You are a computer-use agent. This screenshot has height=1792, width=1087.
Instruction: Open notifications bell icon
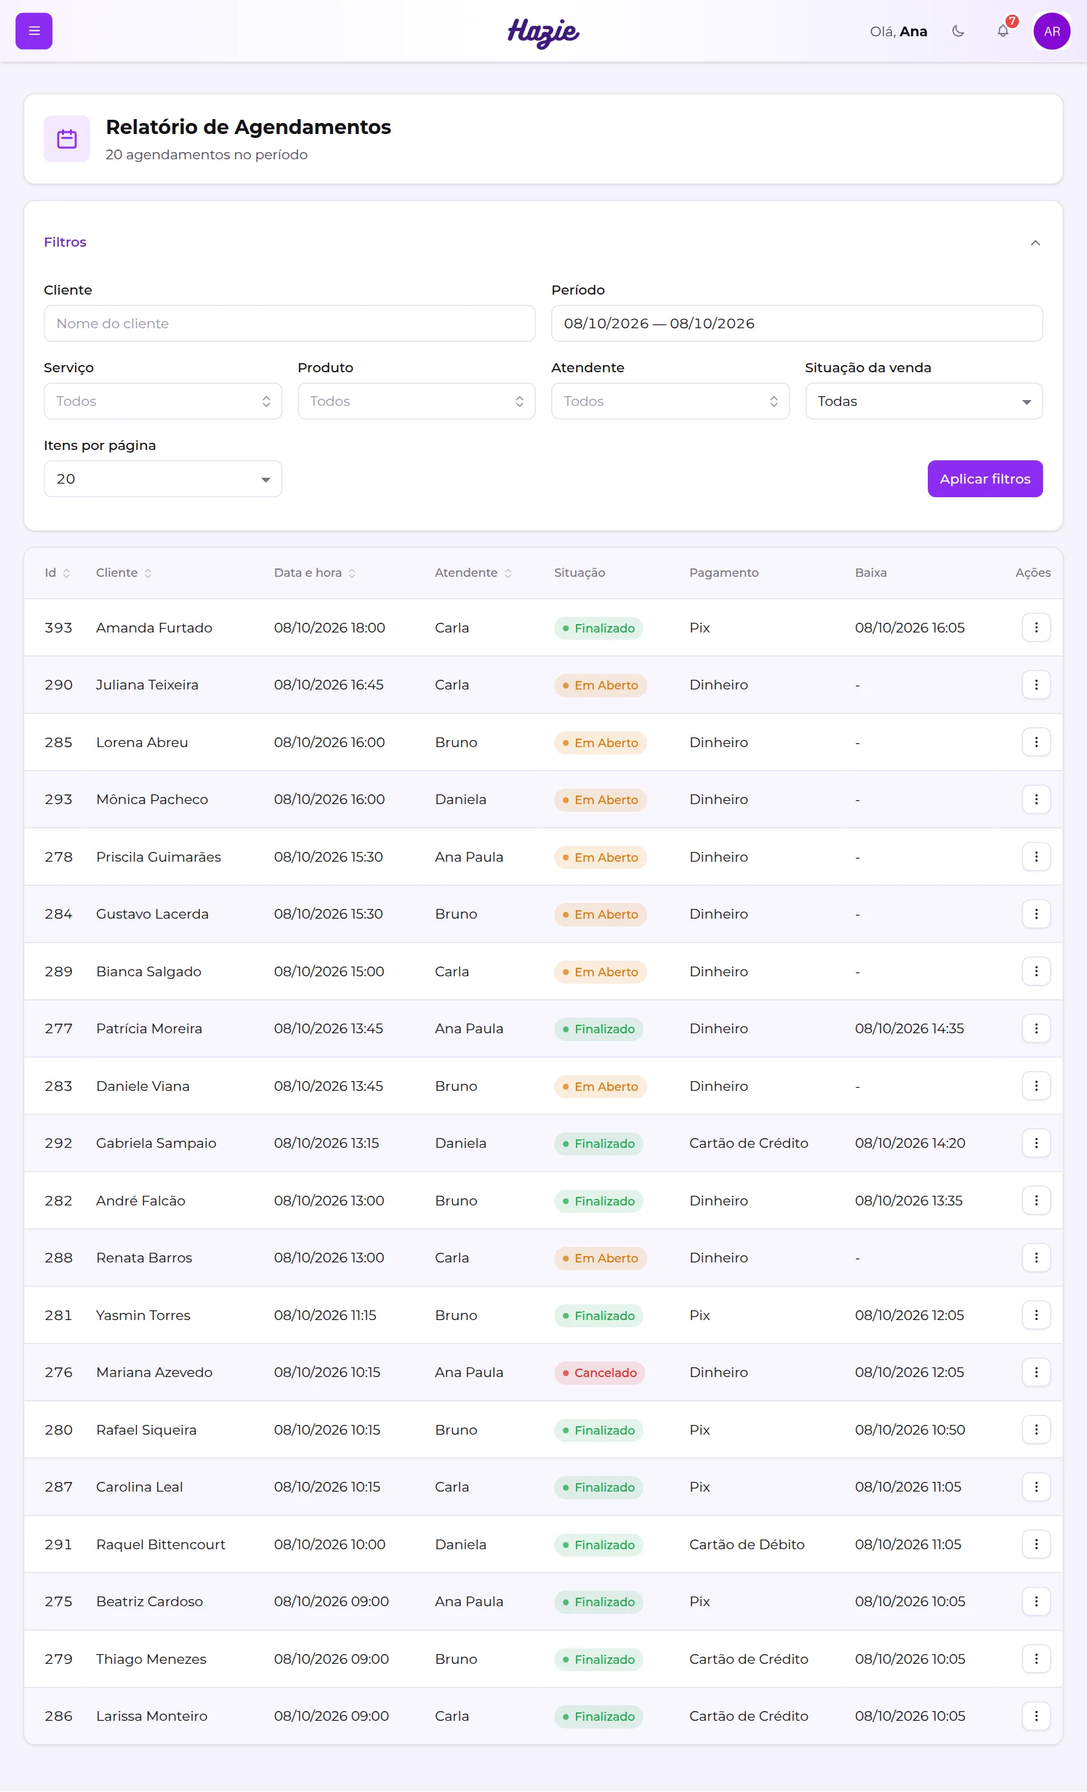1003,31
